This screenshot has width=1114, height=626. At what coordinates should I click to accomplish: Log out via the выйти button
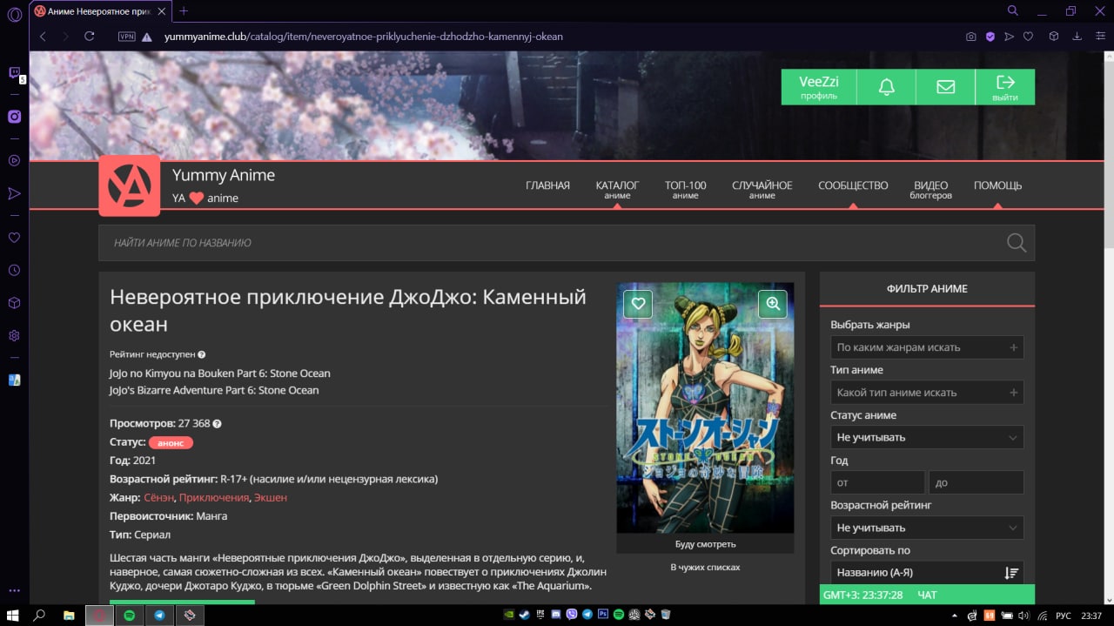pyautogui.click(x=1005, y=87)
